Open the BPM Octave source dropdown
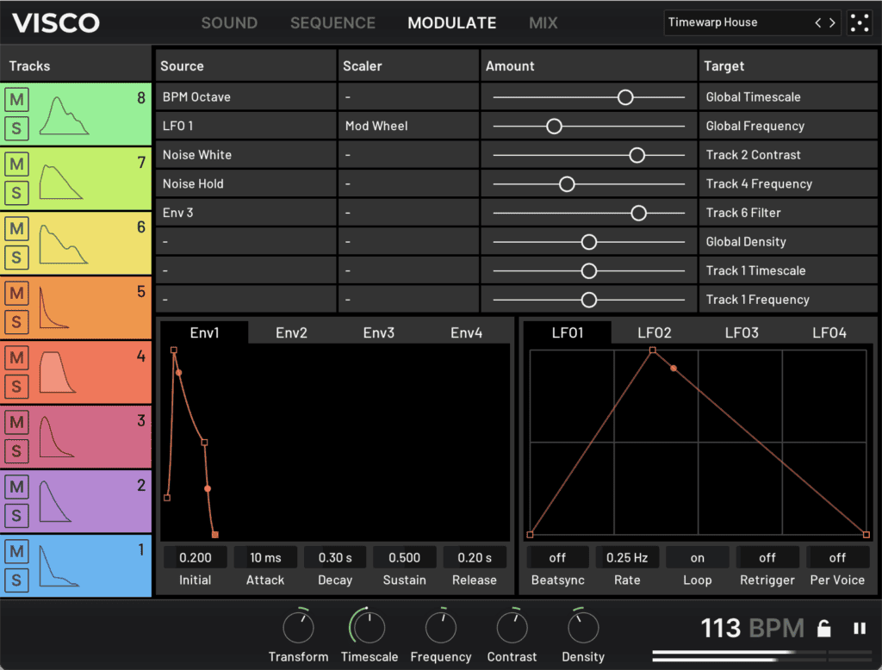Image resolution: width=882 pixels, height=670 pixels. 246,97
